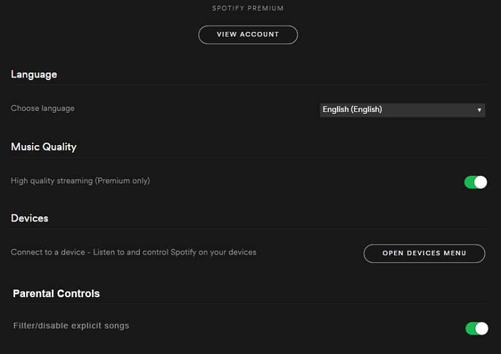Viewport: 501px width, 354px height.
Task: Click the (Premium only) note text
Action: pos(122,181)
